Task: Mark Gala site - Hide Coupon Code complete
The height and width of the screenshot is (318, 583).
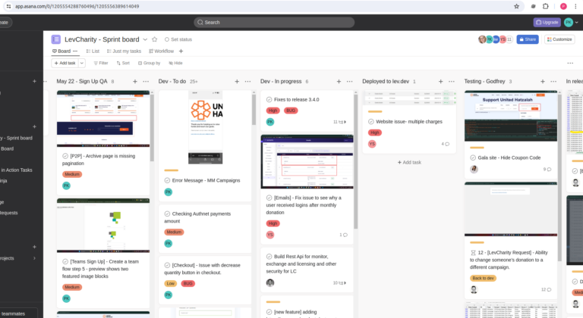Action: coord(473,157)
